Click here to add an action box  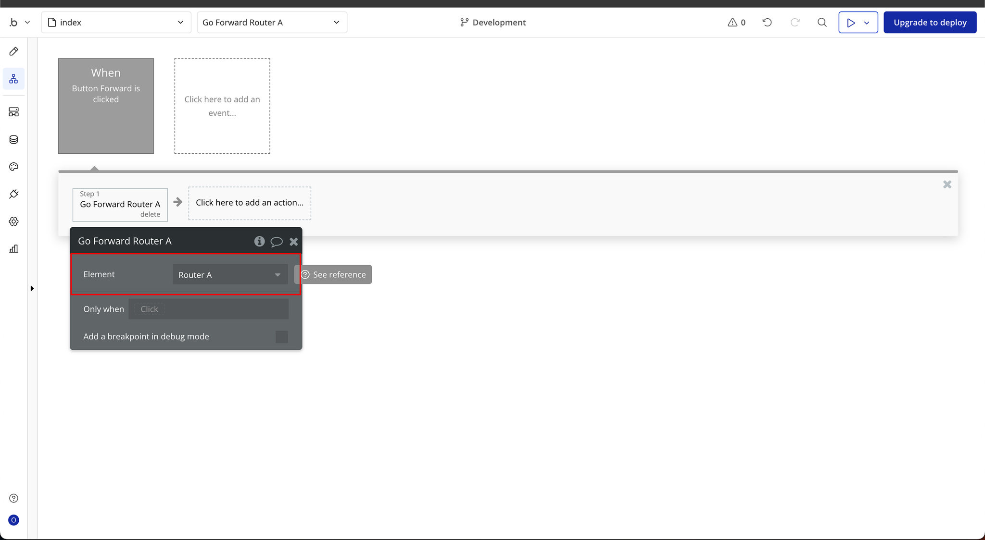(250, 203)
